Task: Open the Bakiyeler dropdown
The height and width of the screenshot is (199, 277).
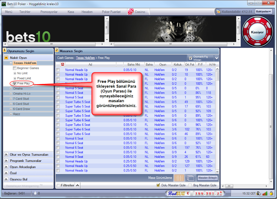Action: pyautogui.click(x=263, y=12)
